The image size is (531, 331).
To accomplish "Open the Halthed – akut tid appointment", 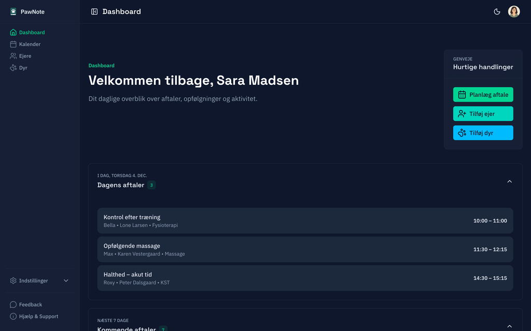I will (305, 278).
